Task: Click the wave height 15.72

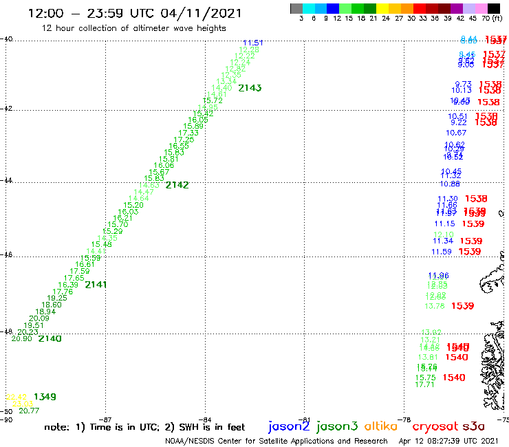Action: (213, 100)
